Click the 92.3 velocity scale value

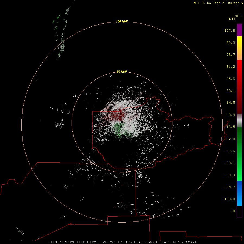(231, 43)
